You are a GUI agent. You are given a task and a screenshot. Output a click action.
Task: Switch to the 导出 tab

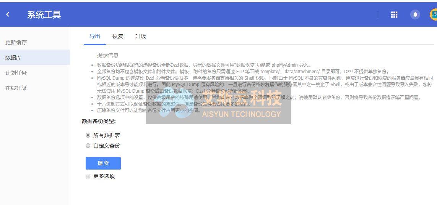click(x=95, y=36)
